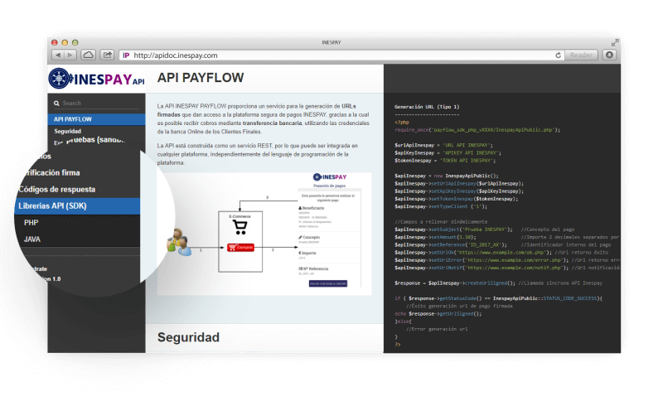Click the INESPAY API logo
This screenshot has width=663, height=406.
(x=97, y=79)
